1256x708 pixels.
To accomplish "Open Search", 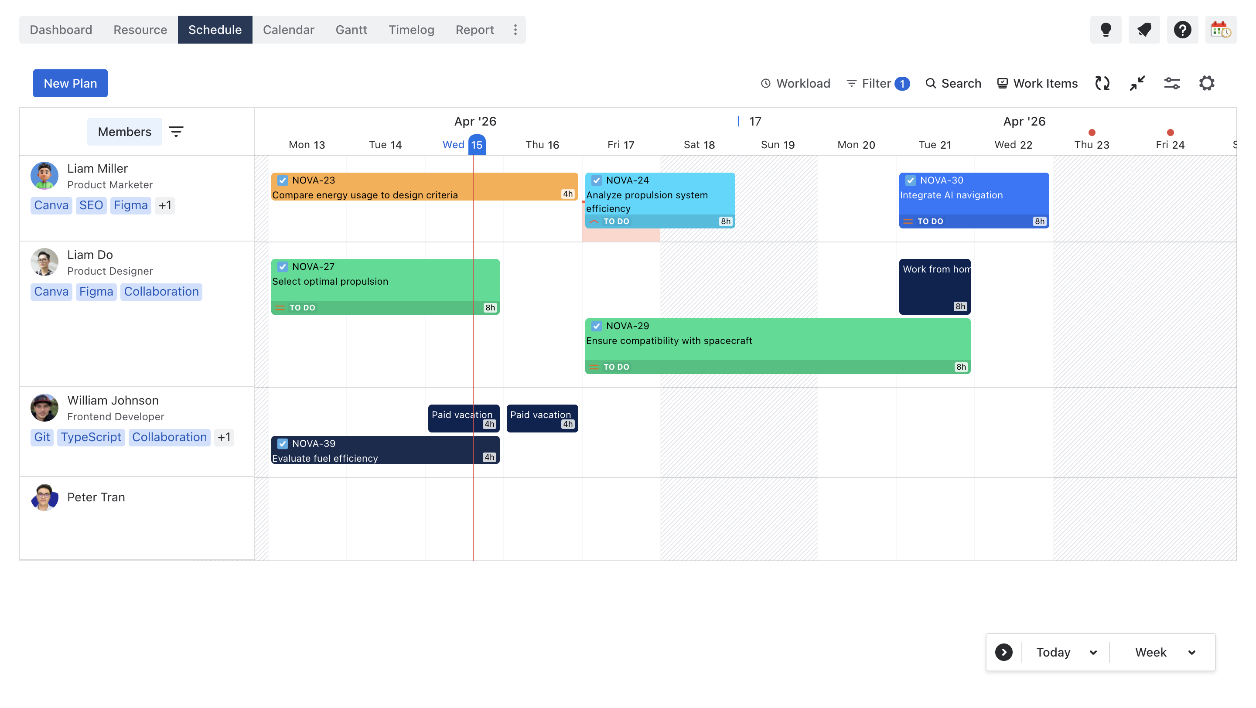I will coord(953,83).
